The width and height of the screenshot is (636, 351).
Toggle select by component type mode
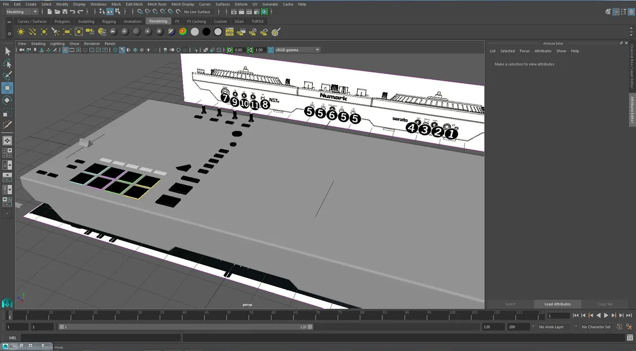click(x=117, y=11)
